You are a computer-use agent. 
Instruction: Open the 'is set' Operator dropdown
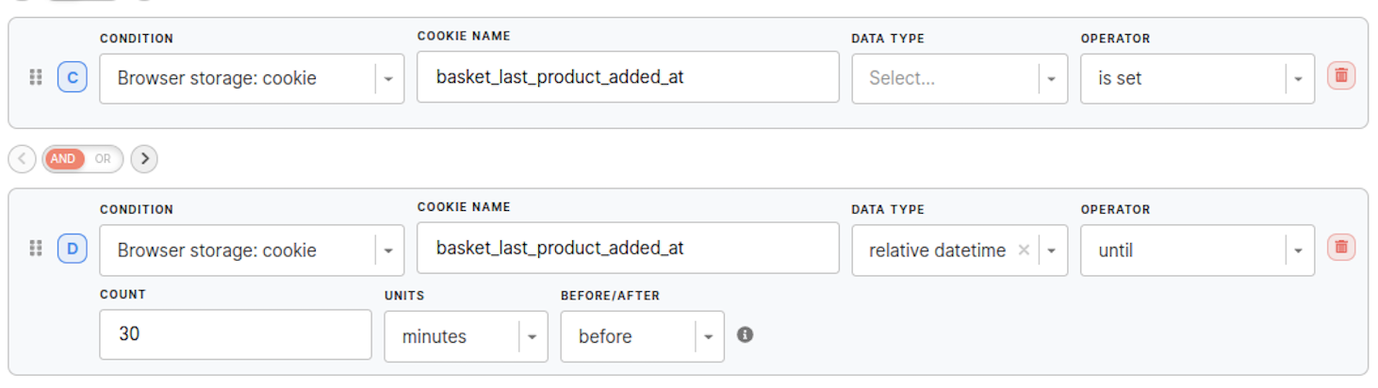pos(1196,78)
